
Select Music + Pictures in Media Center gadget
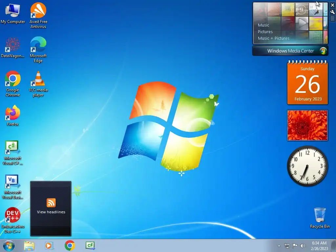click(x=273, y=38)
